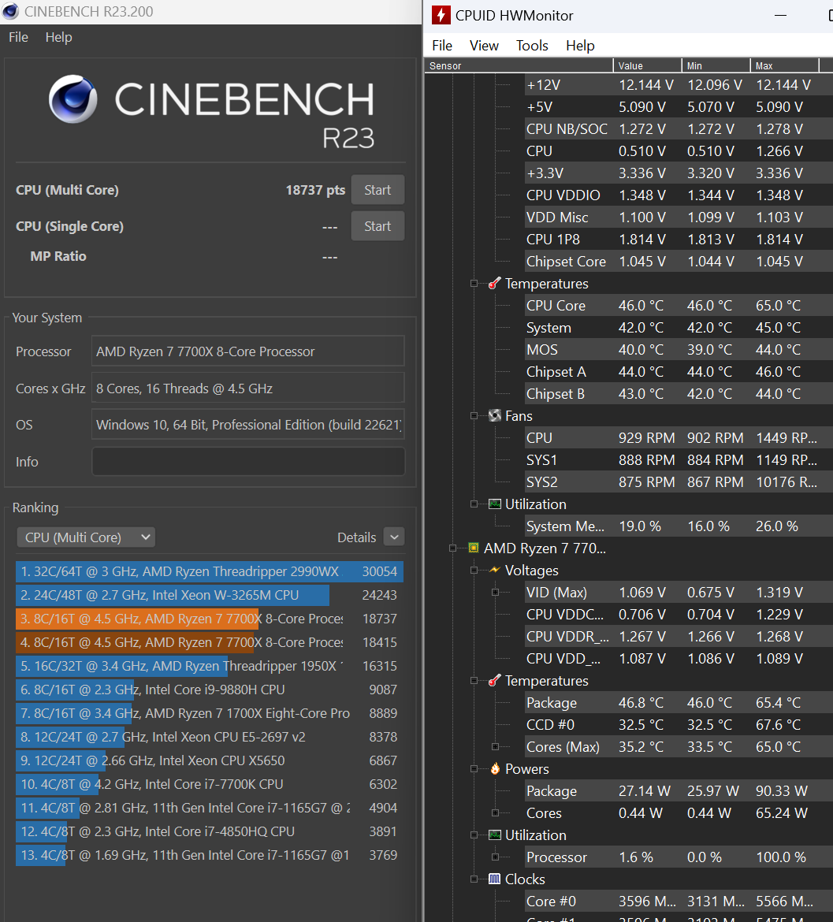Click the Cinebench sphere logo
Image resolution: width=833 pixels, height=922 pixels.
coord(73,99)
